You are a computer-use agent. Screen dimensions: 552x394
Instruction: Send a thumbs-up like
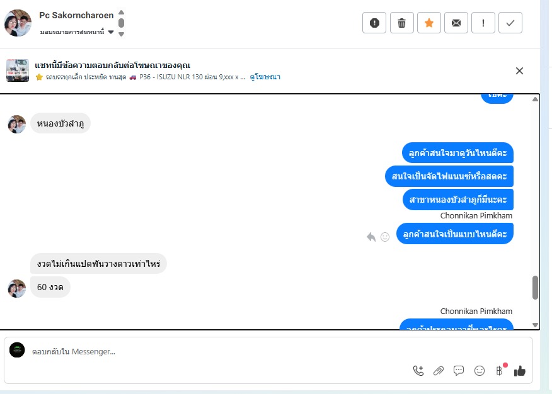(520, 371)
